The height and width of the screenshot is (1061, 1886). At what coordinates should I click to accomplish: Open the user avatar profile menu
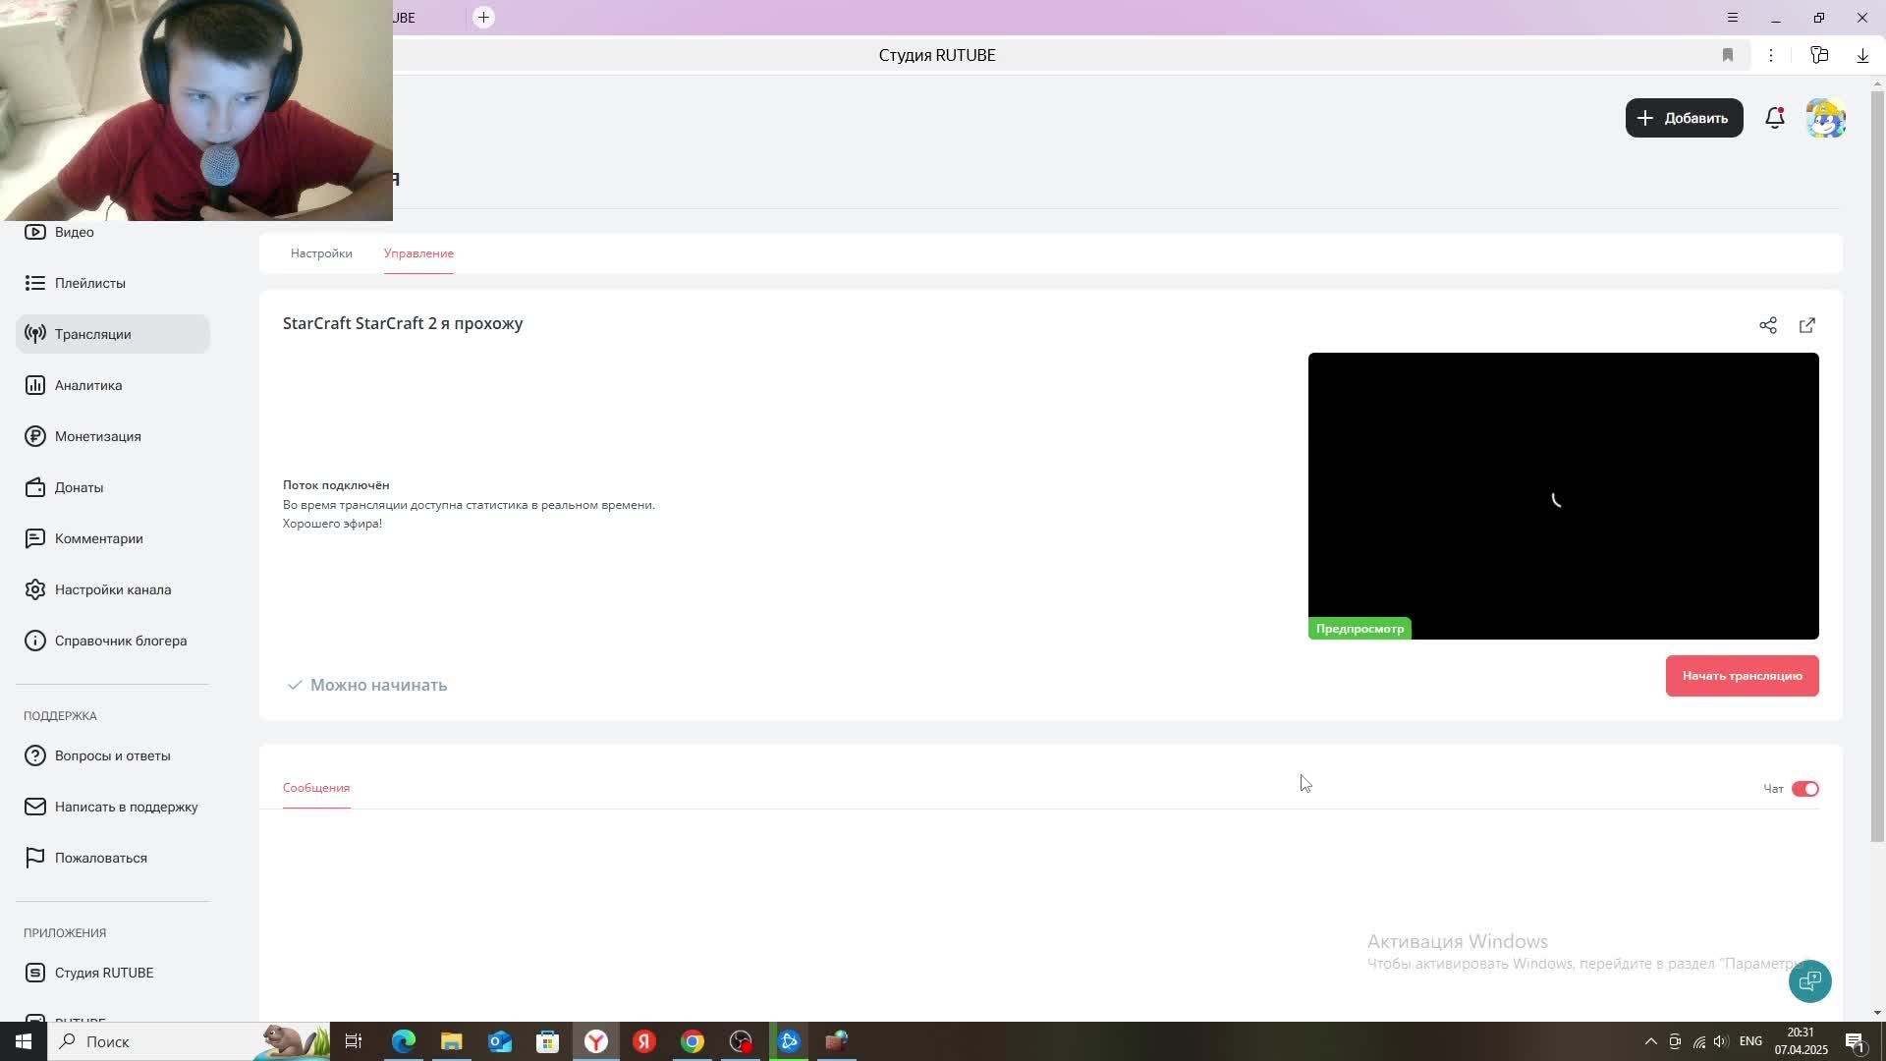tap(1825, 118)
